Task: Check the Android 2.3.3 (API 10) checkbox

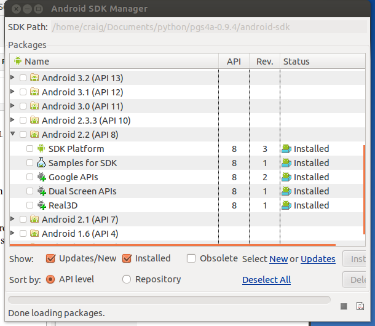Action: (23, 120)
